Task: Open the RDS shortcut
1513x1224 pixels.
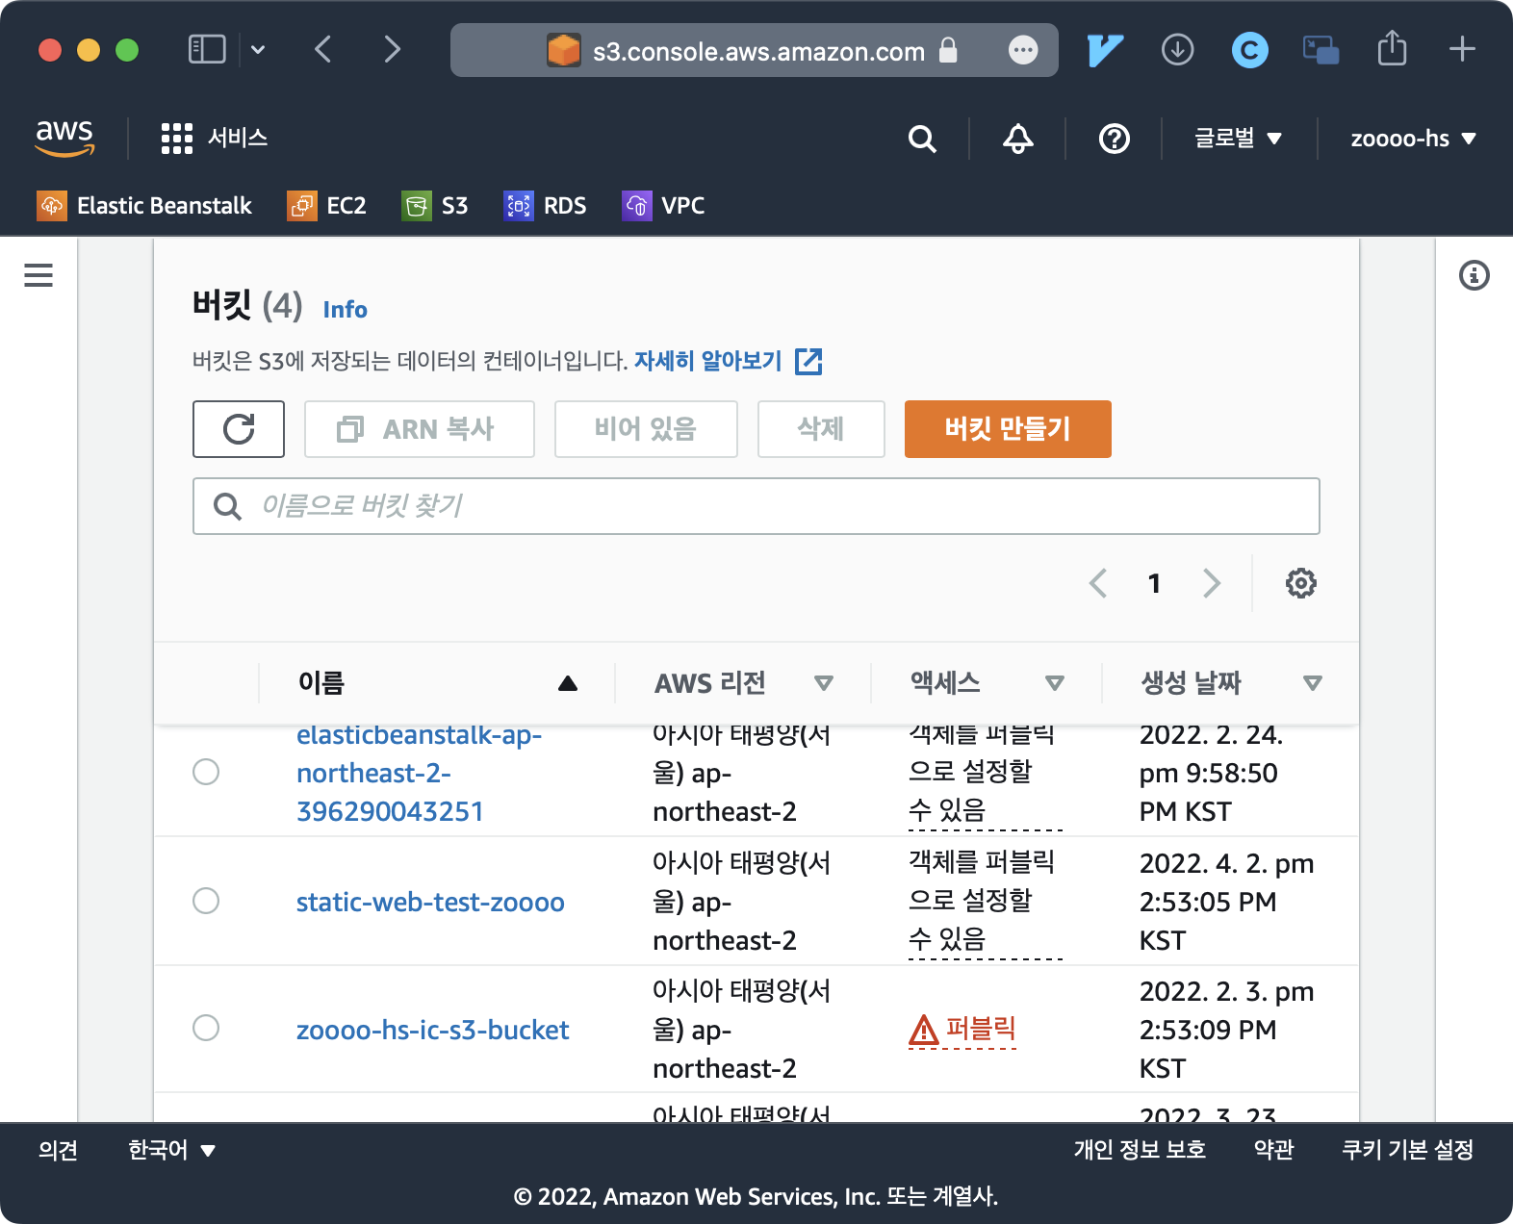Action: pyautogui.click(x=546, y=205)
